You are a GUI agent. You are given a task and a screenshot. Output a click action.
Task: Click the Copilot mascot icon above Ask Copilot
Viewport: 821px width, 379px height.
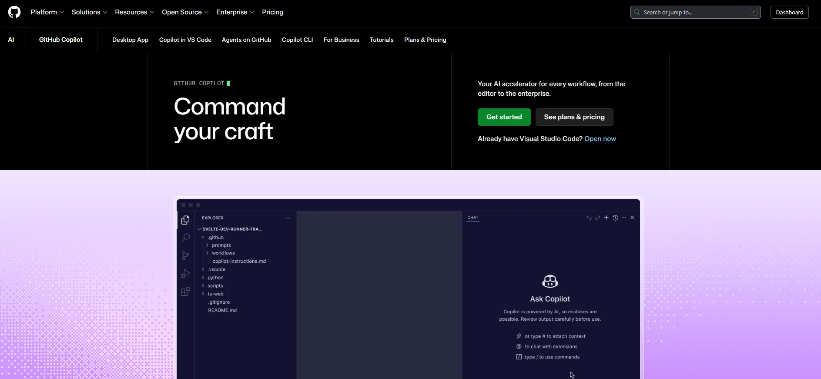(x=550, y=281)
